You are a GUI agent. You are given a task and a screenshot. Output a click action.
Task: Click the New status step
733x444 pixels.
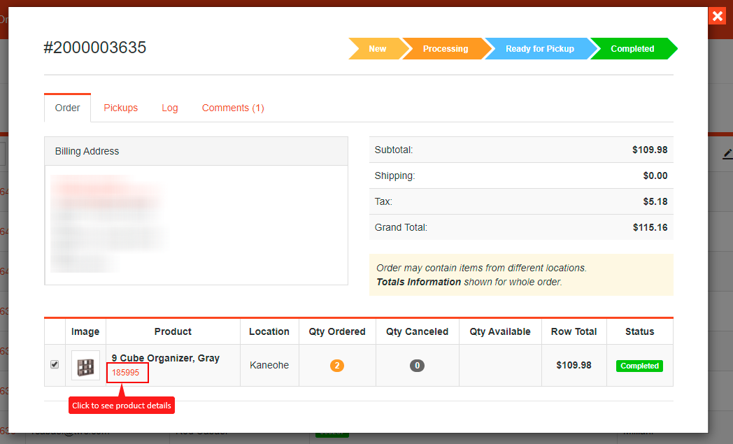(377, 49)
